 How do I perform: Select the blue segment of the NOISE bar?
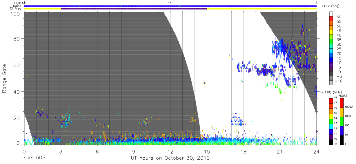[342, 130]
